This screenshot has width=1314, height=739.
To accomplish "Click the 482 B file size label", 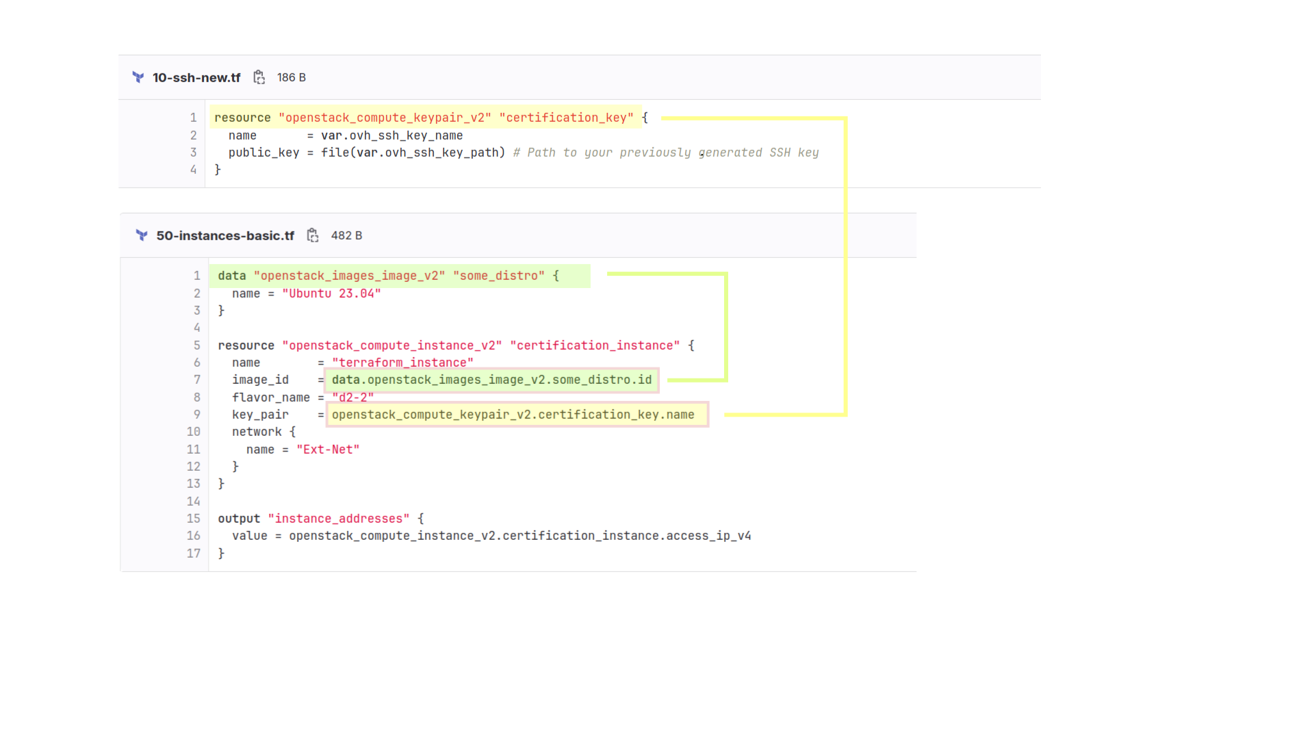I will tap(346, 235).
